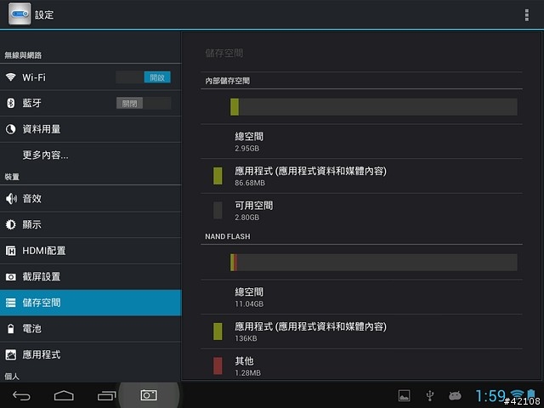Tap the 無線與網路 section header

pyautogui.click(x=23, y=55)
